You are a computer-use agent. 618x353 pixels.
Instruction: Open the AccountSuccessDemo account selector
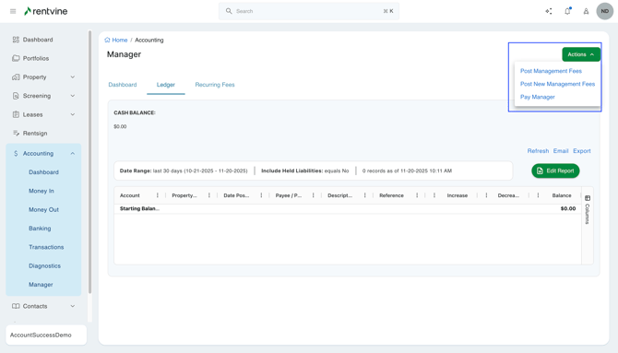tap(46, 335)
